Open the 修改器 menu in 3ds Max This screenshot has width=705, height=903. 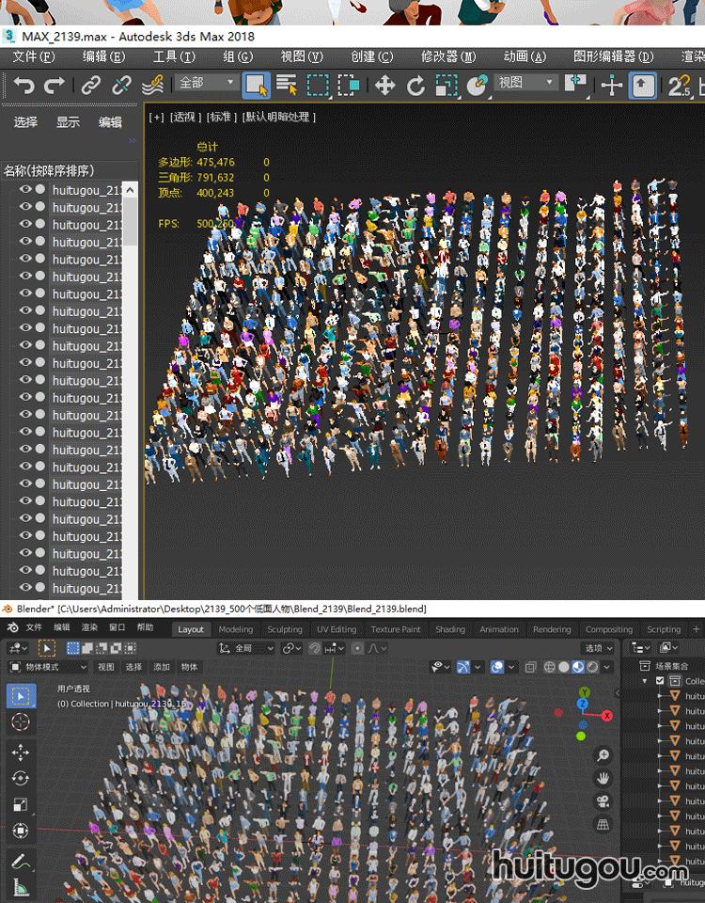pyautogui.click(x=447, y=56)
